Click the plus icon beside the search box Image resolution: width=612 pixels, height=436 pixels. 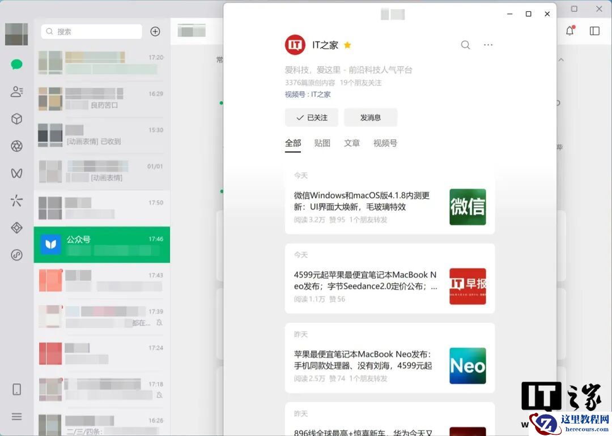tap(155, 32)
